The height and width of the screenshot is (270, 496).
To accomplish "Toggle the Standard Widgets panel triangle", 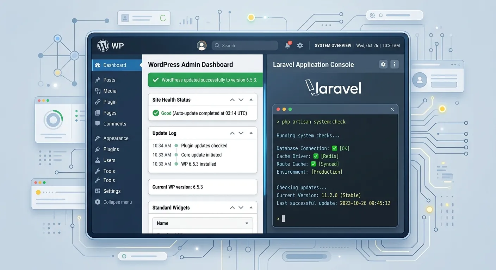I will [x=251, y=207].
